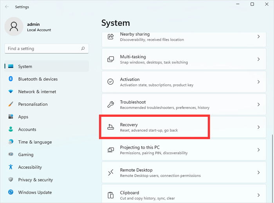Select Accounts in the sidebar
Viewport: 274px width, 203px height.
(27, 130)
